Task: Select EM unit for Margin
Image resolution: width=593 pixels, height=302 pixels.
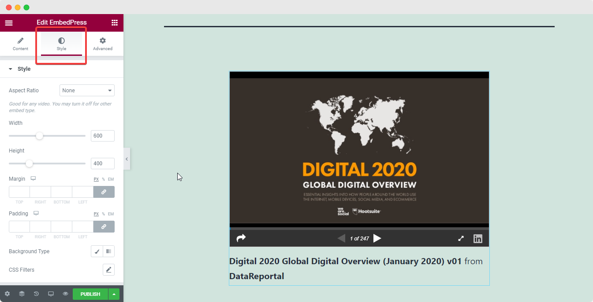Action: tap(111, 179)
